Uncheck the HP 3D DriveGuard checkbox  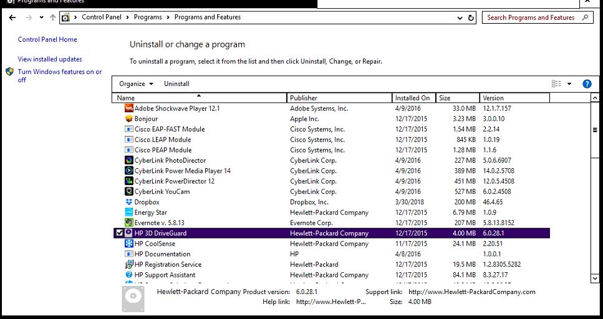[119, 233]
